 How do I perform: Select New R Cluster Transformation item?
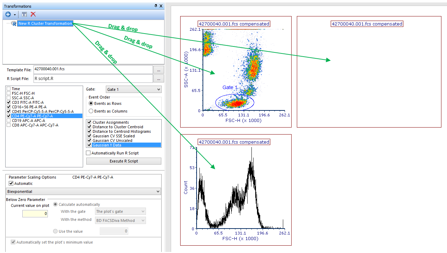45,23
